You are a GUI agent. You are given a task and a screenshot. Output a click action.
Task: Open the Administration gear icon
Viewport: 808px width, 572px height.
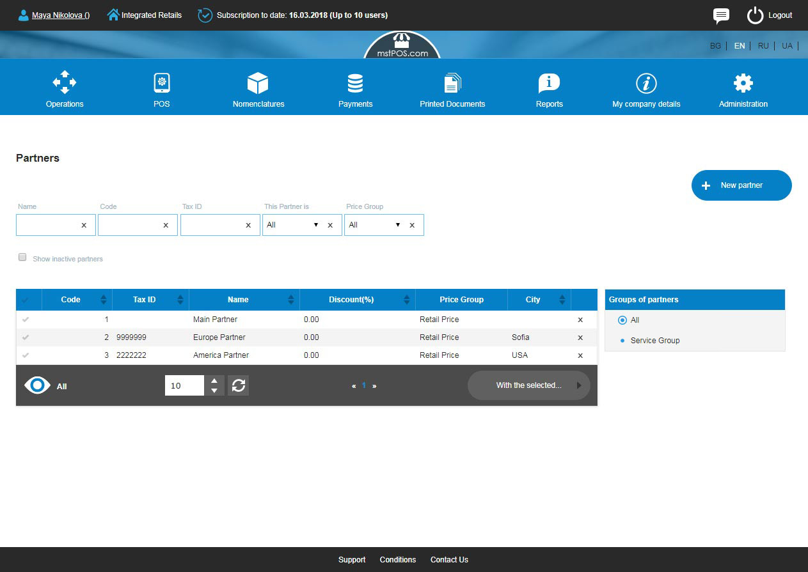coord(743,83)
